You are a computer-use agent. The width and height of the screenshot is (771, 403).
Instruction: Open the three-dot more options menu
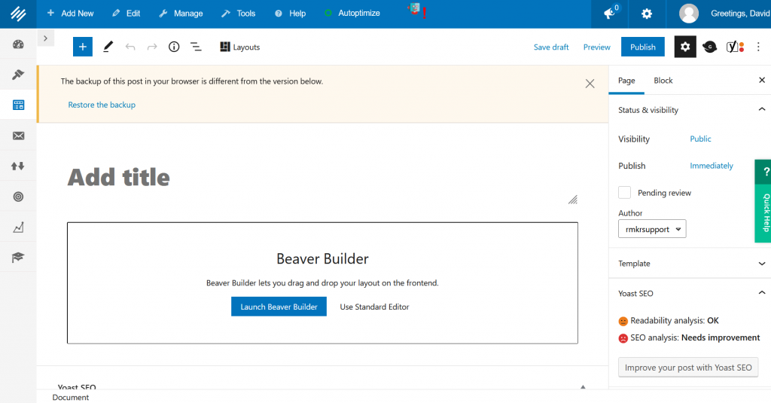pos(758,47)
